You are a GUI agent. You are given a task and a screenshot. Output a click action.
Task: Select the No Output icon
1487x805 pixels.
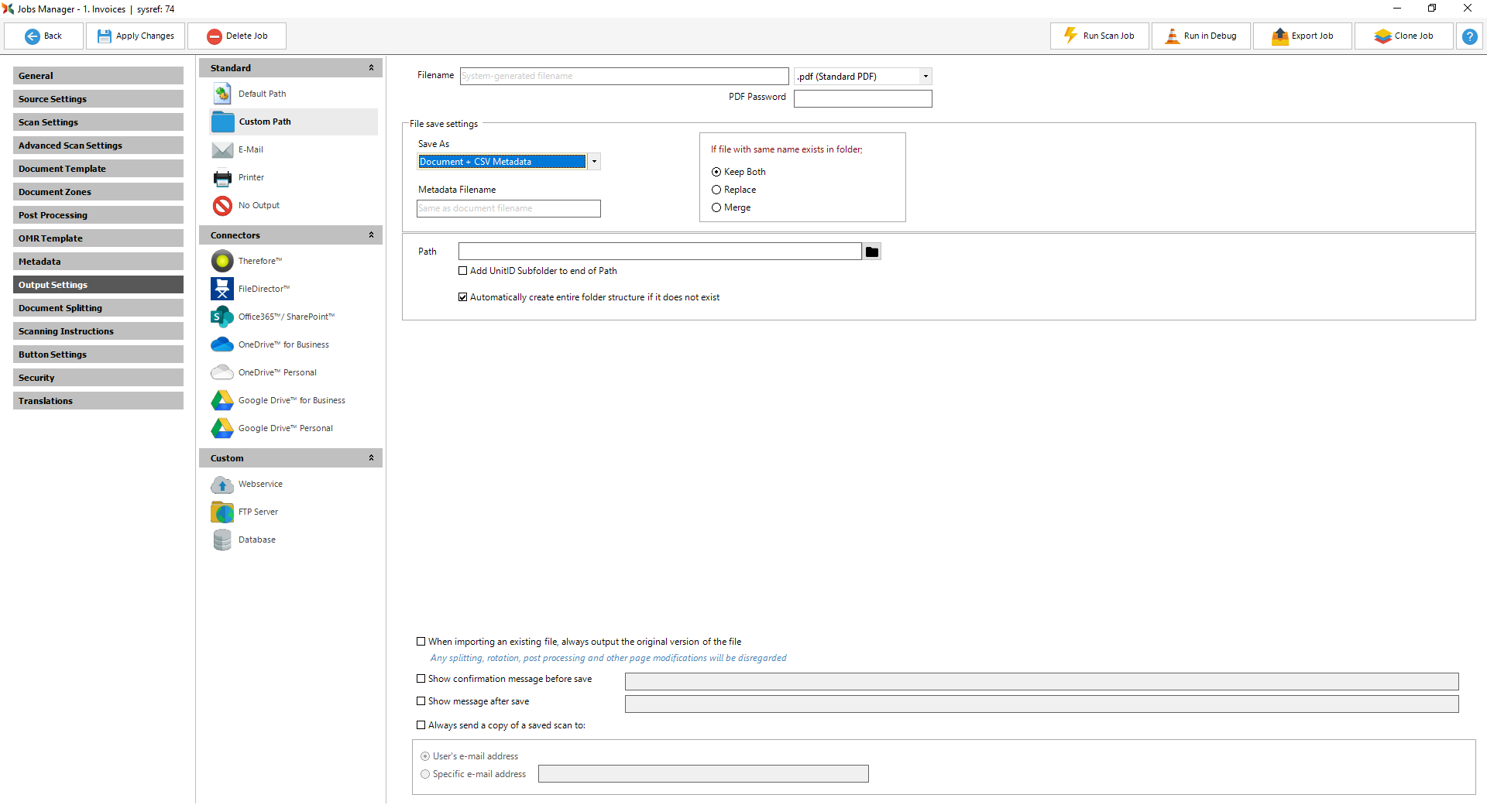click(222, 205)
